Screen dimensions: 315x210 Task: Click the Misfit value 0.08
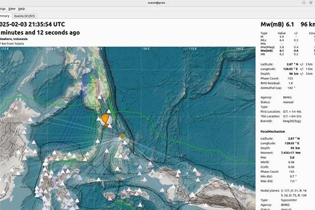coord(291,162)
